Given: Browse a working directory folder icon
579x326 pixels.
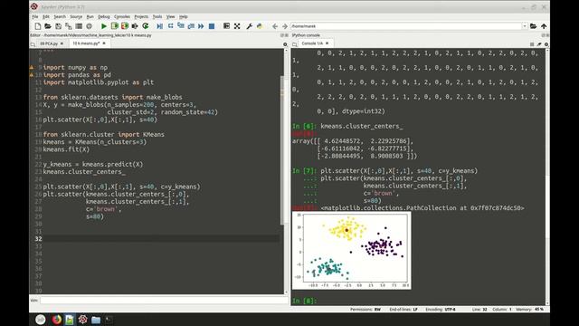Looking at the screenshot, I should (533, 26).
